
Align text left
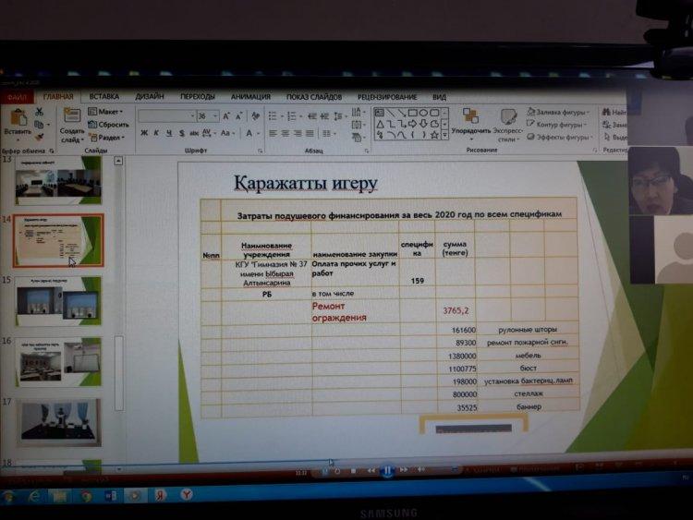[x=273, y=133]
